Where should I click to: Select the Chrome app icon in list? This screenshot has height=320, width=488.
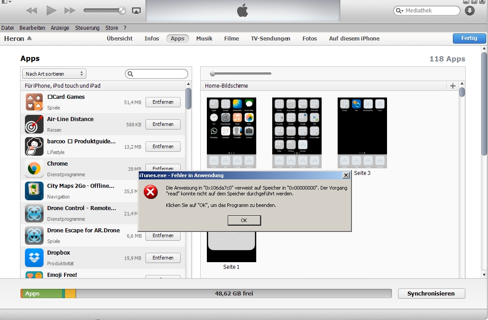(x=34, y=169)
